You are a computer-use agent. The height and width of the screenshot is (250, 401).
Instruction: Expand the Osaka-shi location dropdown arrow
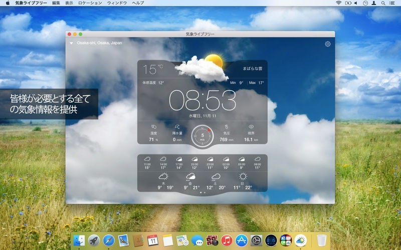click(72, 43)
